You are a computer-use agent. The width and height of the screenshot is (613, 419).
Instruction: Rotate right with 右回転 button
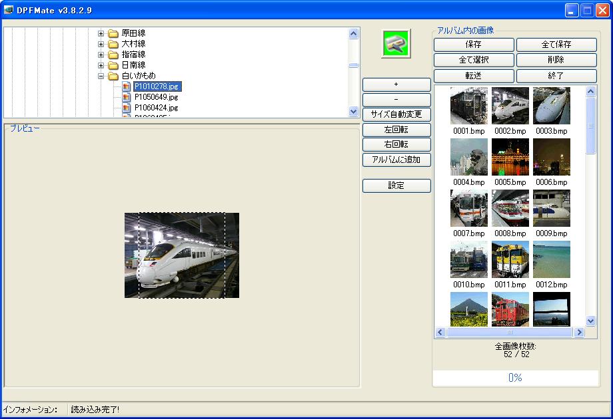click(x=396, y=144)
